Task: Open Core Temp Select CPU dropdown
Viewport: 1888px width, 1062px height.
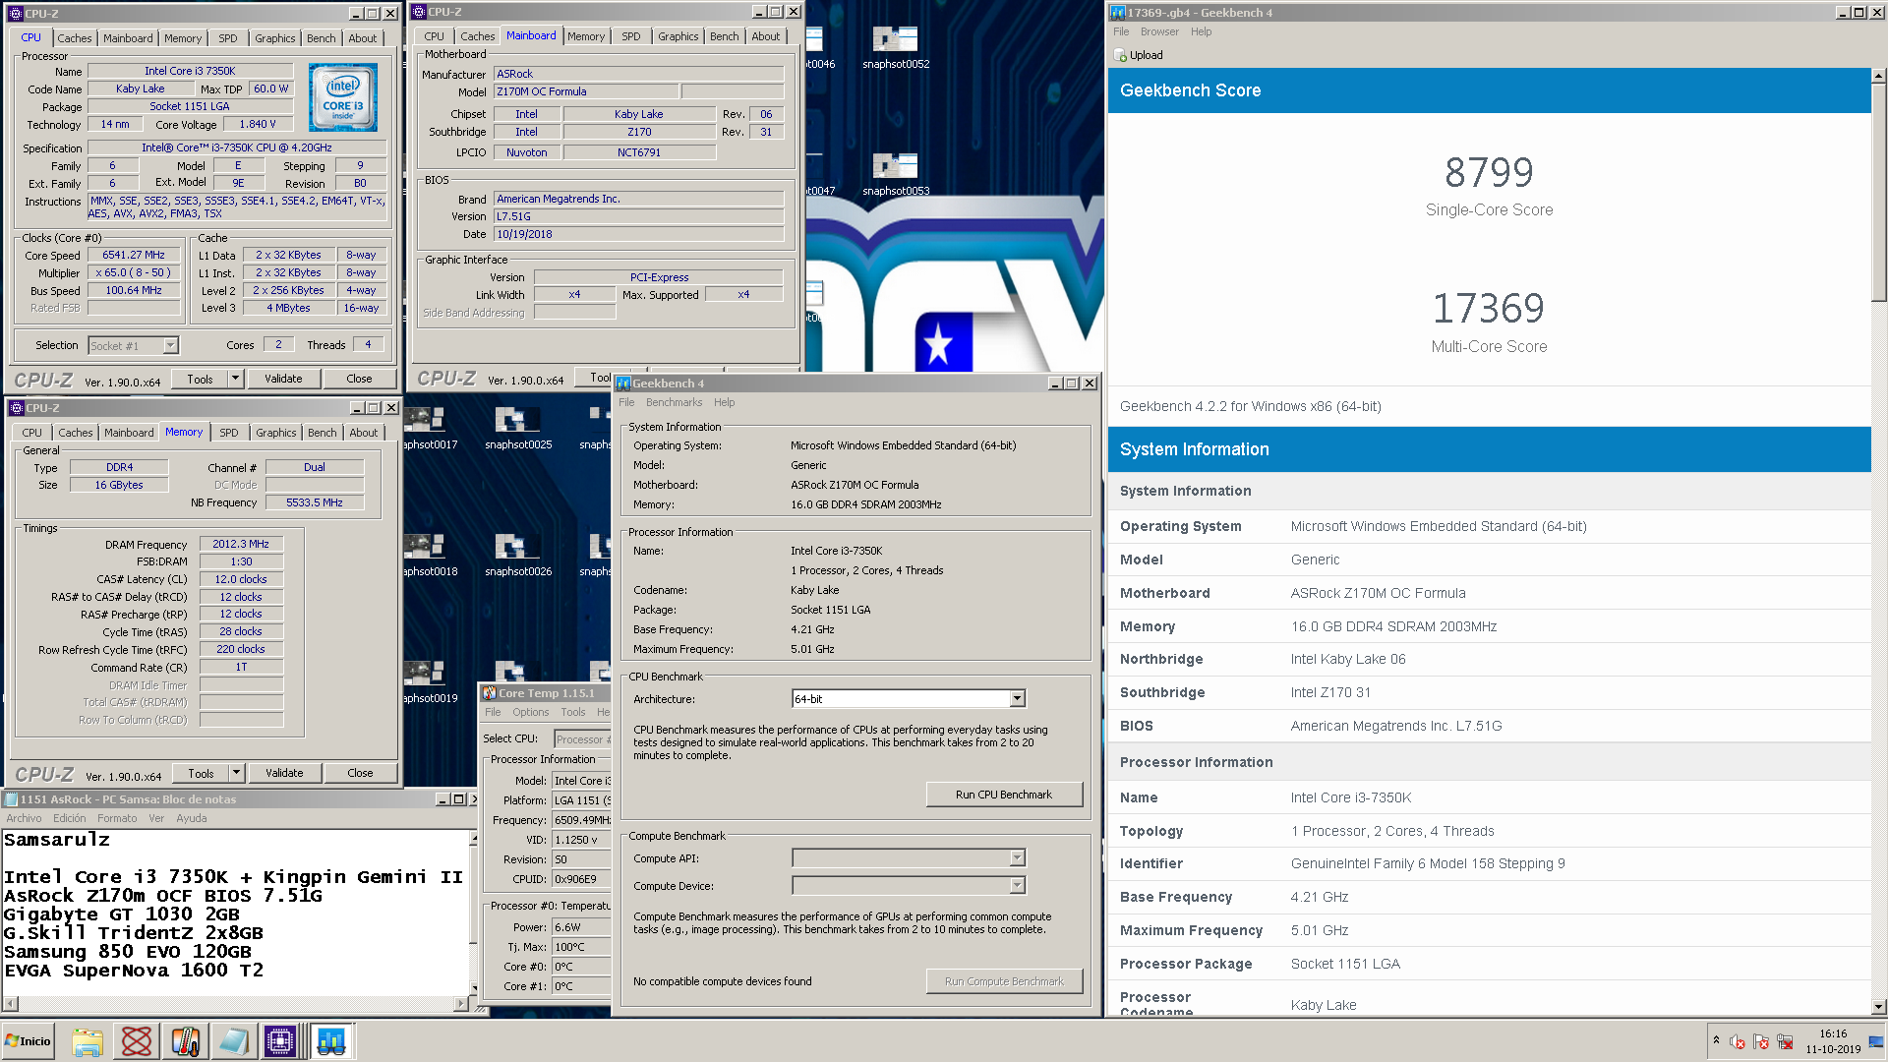Action: point(583,739)
